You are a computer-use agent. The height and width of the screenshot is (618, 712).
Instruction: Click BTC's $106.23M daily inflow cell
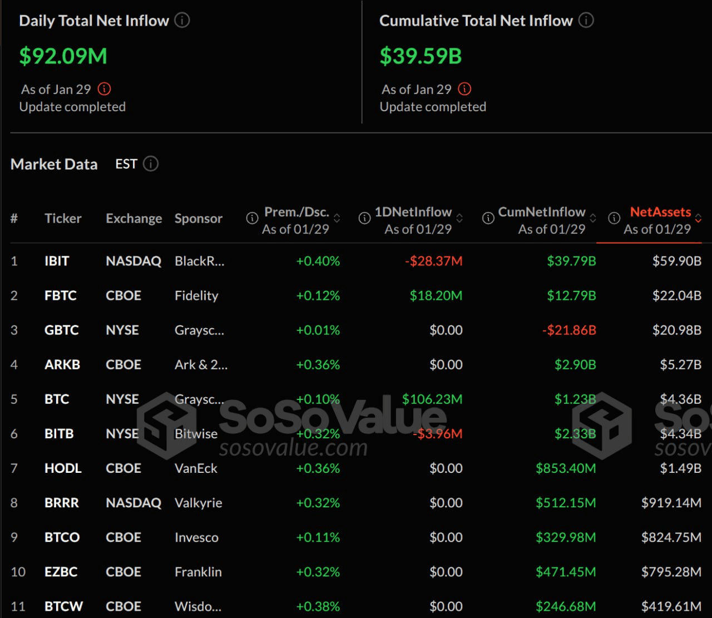pos(432,399)
